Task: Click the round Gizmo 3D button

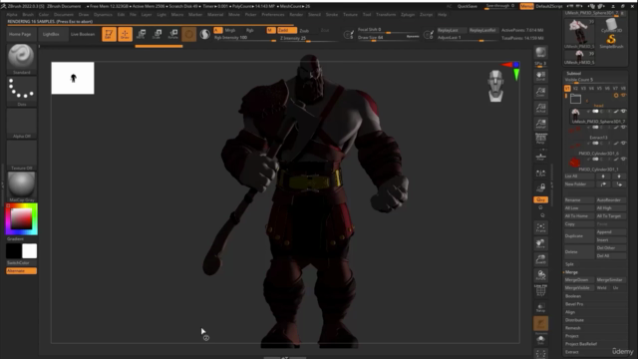Action: (188, 34)
